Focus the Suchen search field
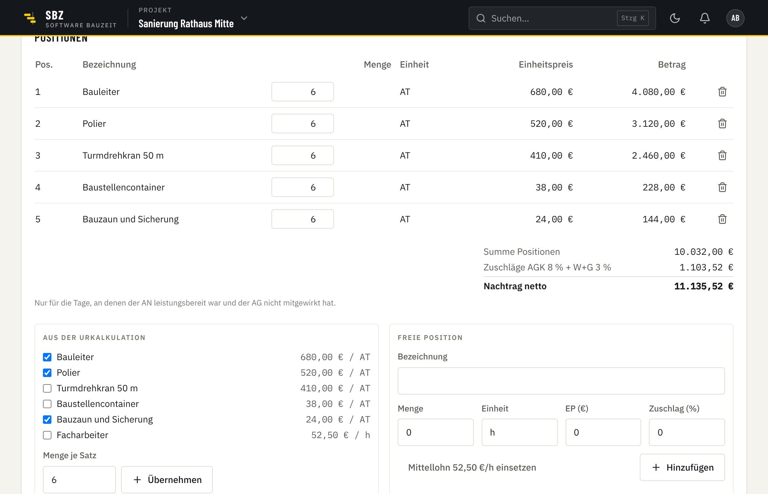The width and height of the screenshot is (768, 494). point(562,18)
